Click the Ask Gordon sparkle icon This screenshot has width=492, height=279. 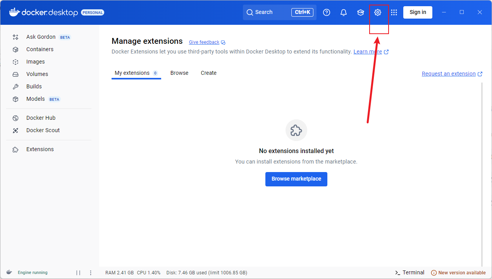[x=15, y=37]
